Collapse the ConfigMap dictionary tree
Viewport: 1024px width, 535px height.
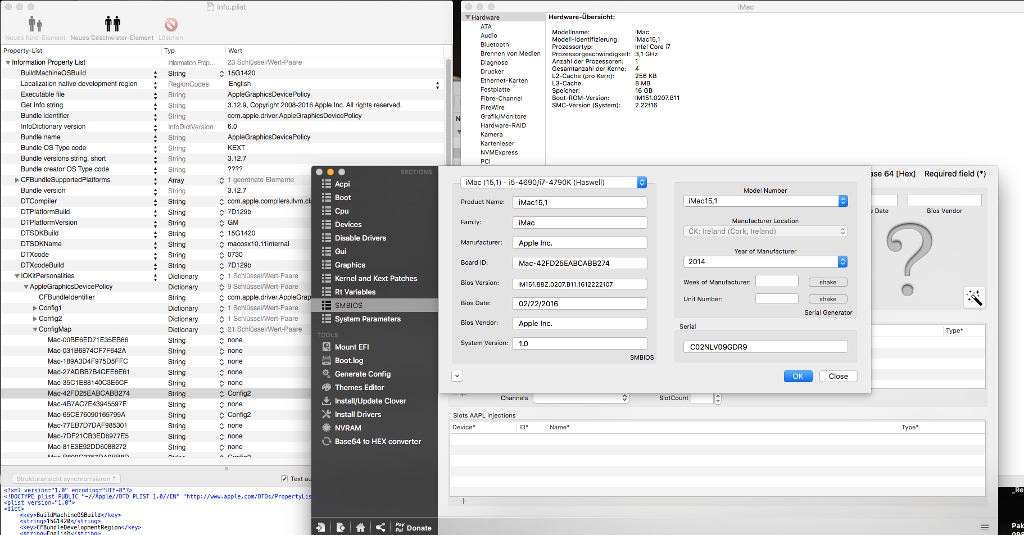pyautogui.click(x=35, y=330)
